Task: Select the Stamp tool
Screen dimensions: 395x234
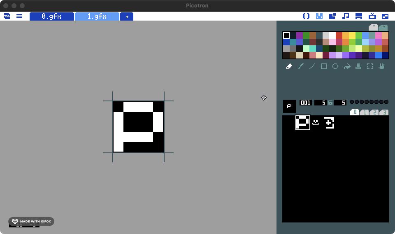Action: pyautogui.click(x=358, y=66)
